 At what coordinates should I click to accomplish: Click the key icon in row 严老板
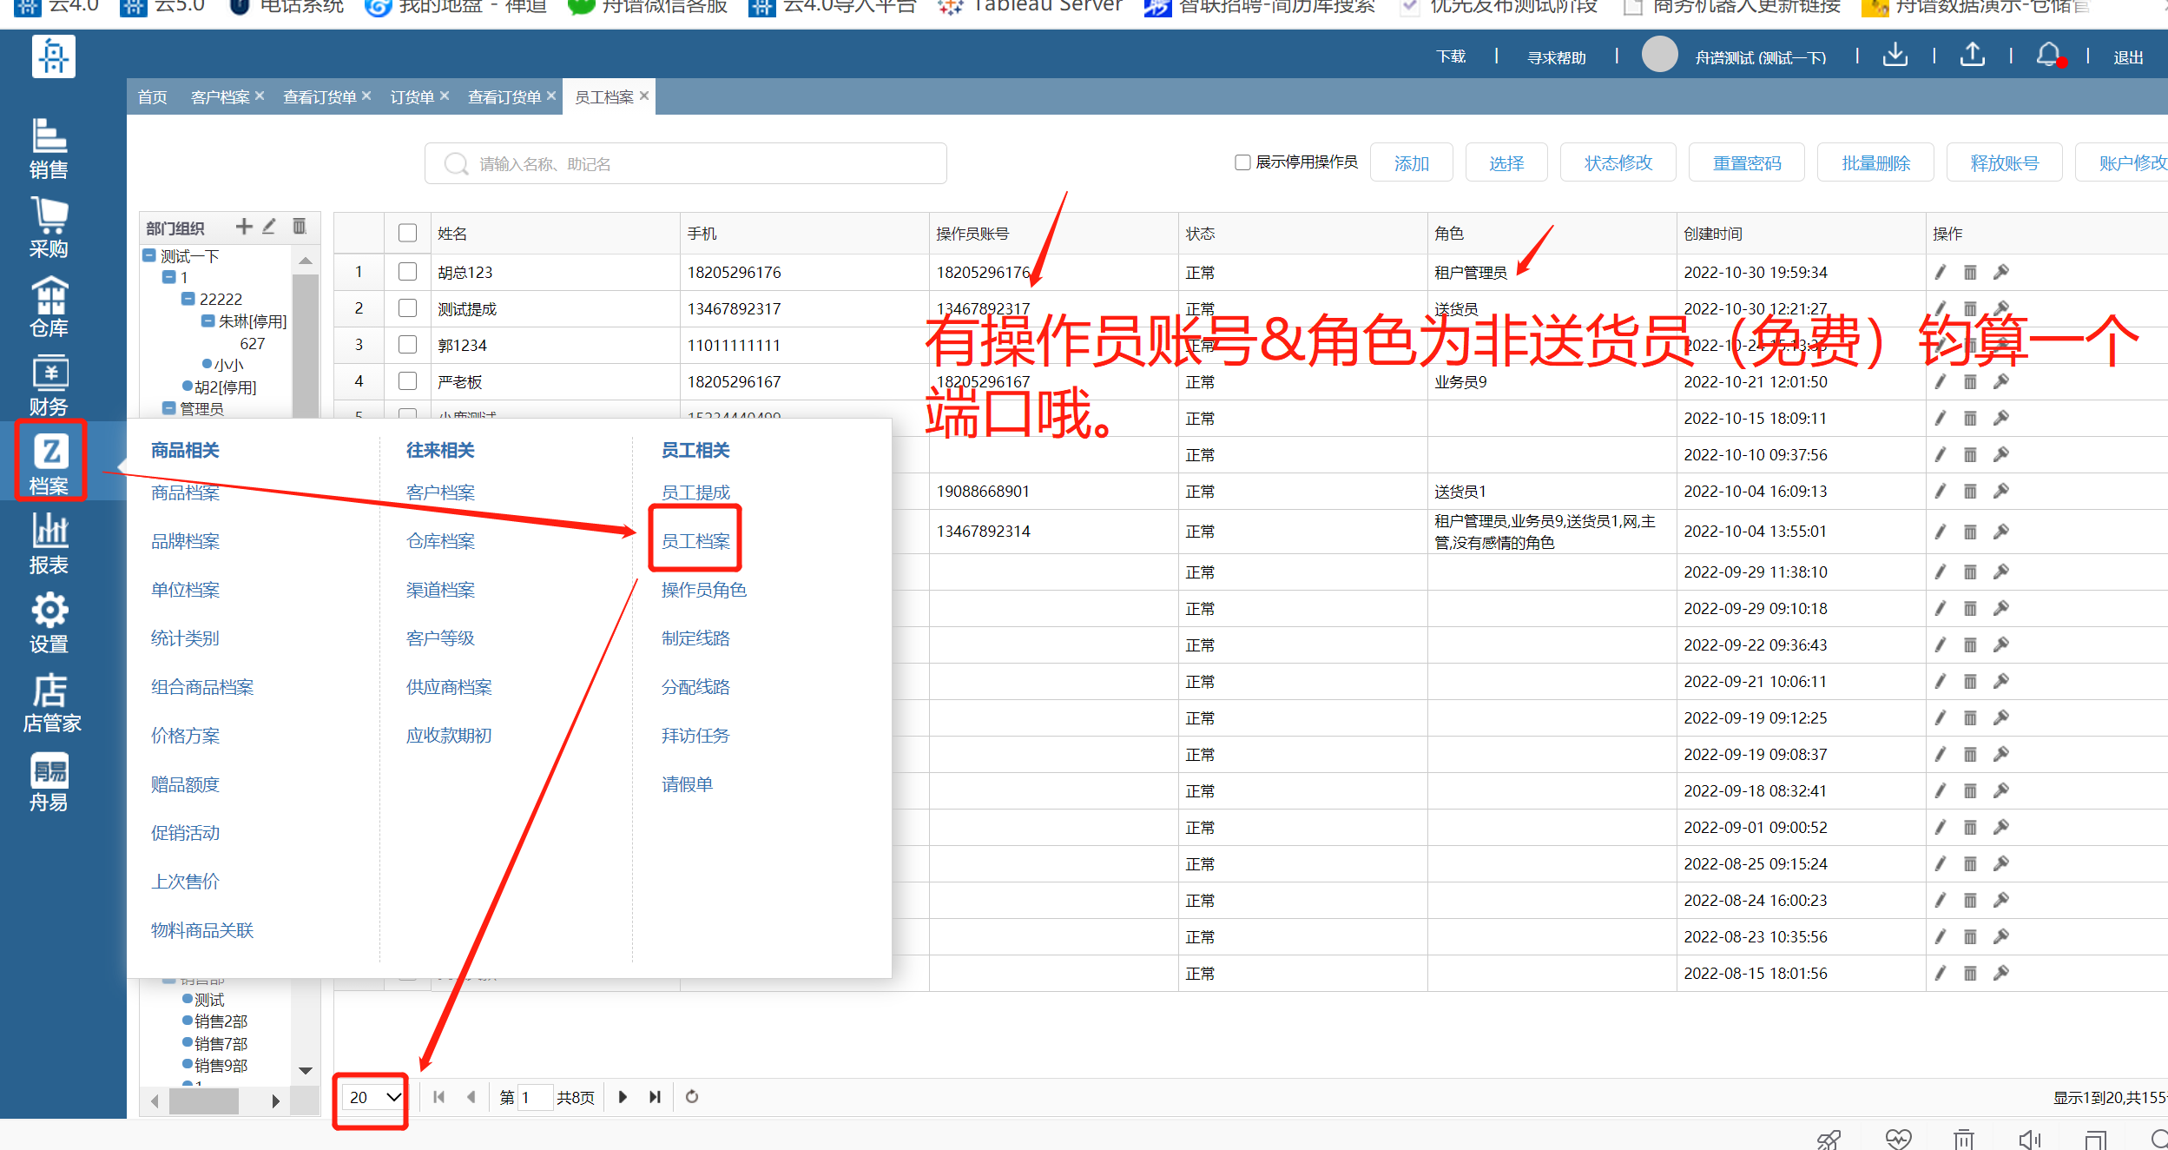tap(2001, 381)
